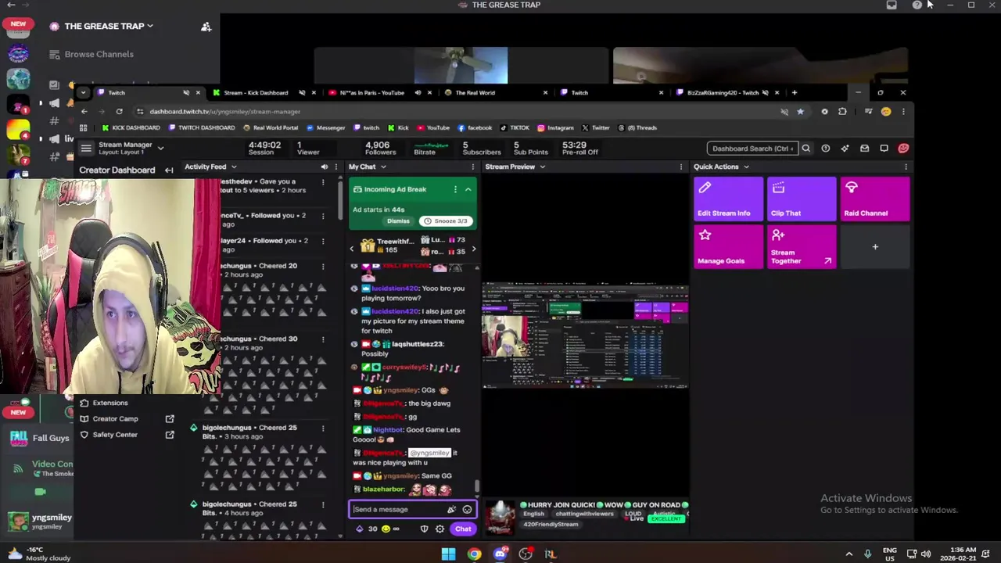Toggle site mute in address bar
Image resolution: width=1001 pixels, height=563 pixels.
coord(784,111)
